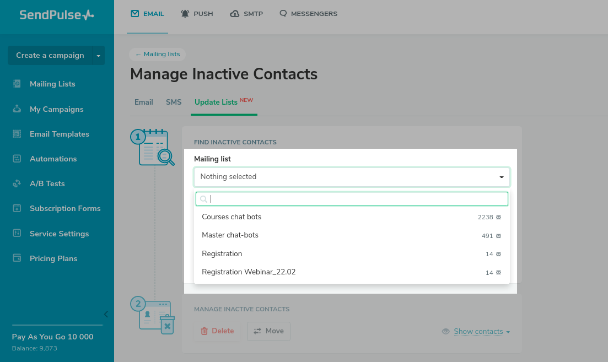Click the Delete inactive contacts button
608x362 pixels.
point(217,331)
